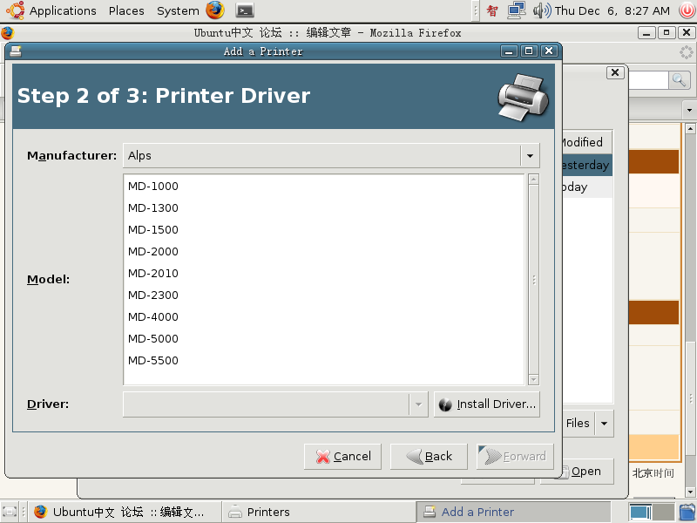Select the Yesterday row in file dialog
697x523 pixels.
pos(586,165)
